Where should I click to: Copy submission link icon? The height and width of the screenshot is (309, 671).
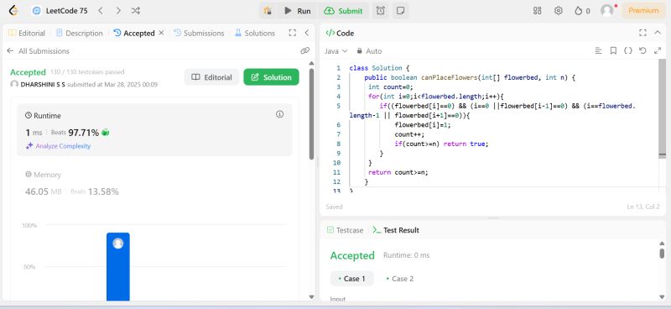point(304,50)
